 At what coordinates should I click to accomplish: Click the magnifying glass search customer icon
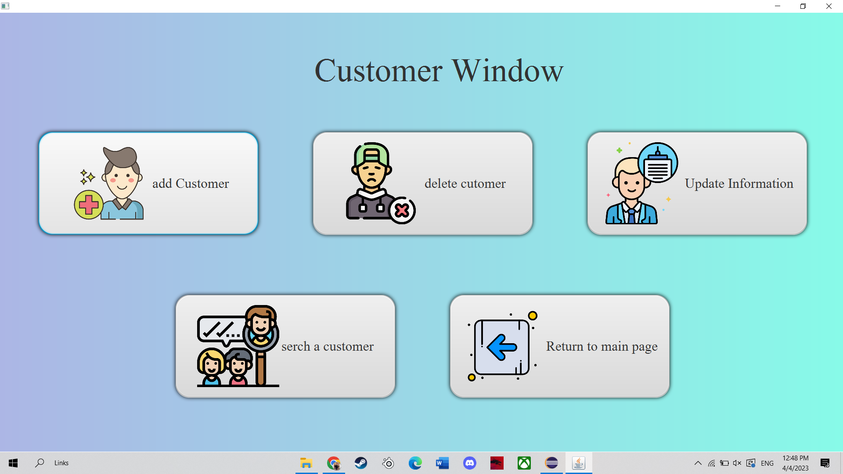click(238, 346)
